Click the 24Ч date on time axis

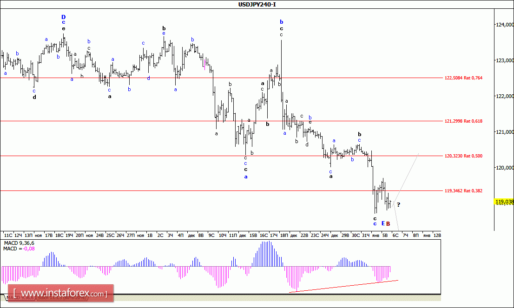coord(325,235)
